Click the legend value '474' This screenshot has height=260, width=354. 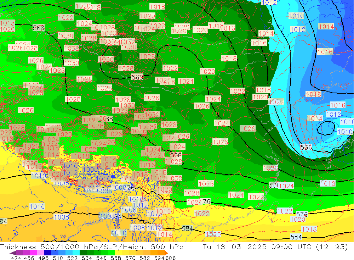16,258
